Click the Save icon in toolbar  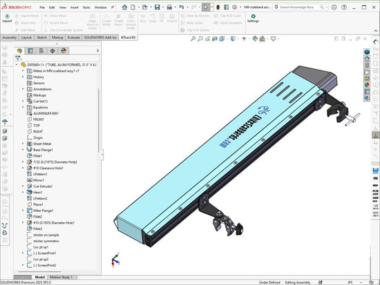158,8
